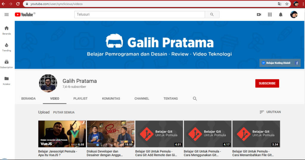Subscribe to the Galih Pratama channel
This screenshot has height=160, width=305.
267,83
